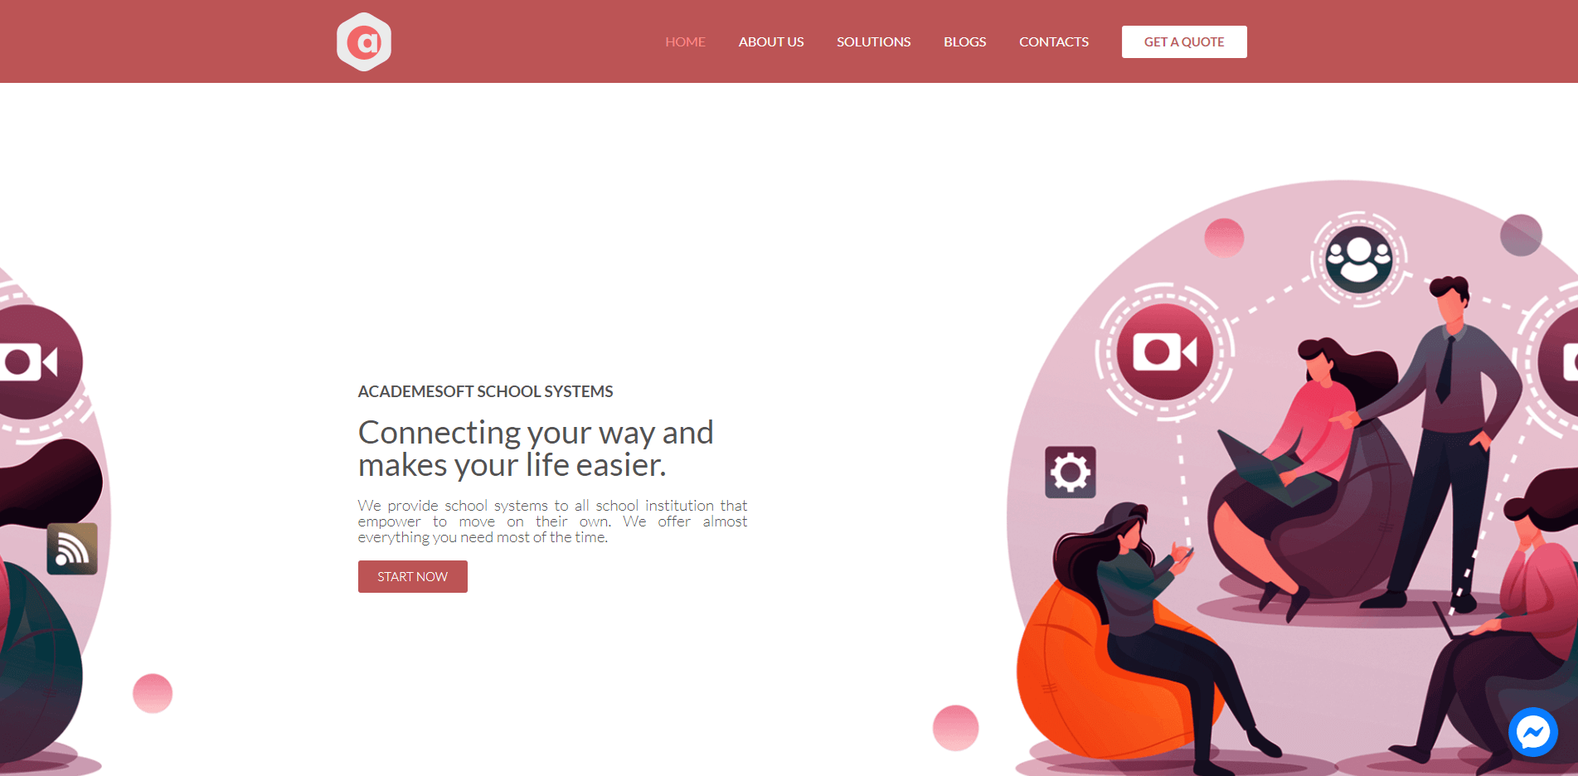Open the CONTACTS page
This screenshot has height=776, width=1578.
pyautogui.click(x=1054, y=41)
